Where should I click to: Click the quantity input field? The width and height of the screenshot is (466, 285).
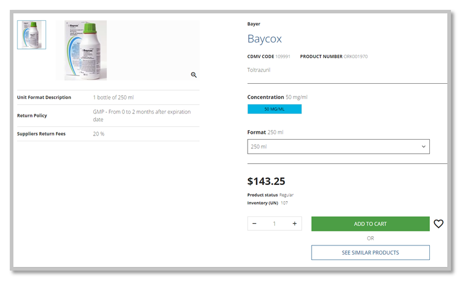pyautogui.click(x=274, y=223)
